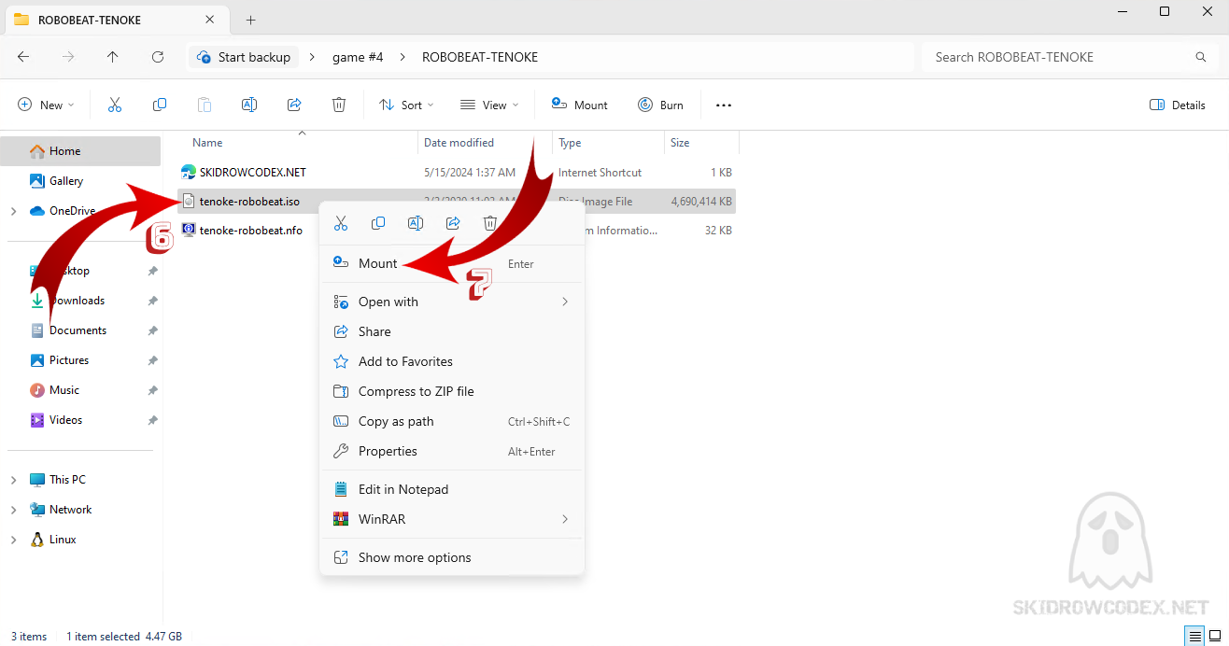The image size is (1229, 646).
Task: Click the search magnifier icon
Action: point(1201,57)
